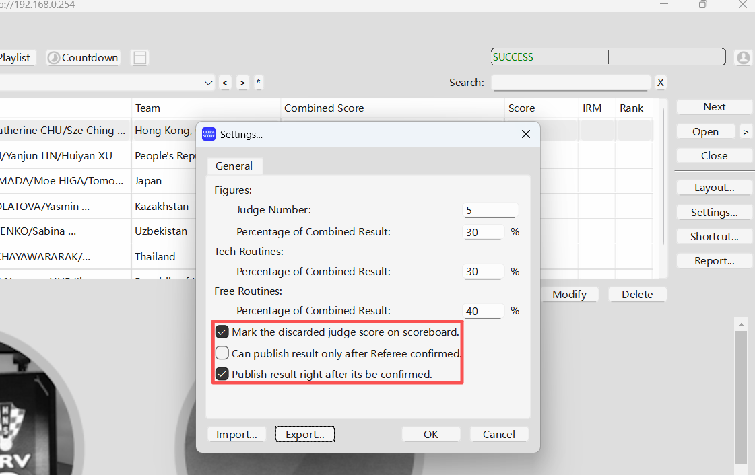
Task: Click the Playlist button
Action: 16,58
